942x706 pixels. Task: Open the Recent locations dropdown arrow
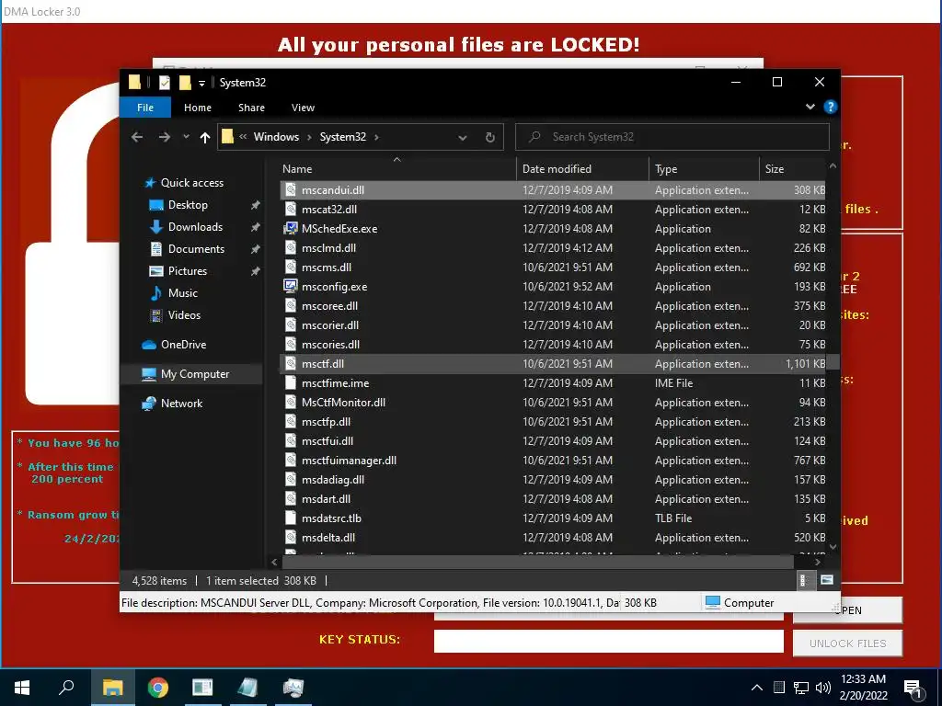(186, 137)
